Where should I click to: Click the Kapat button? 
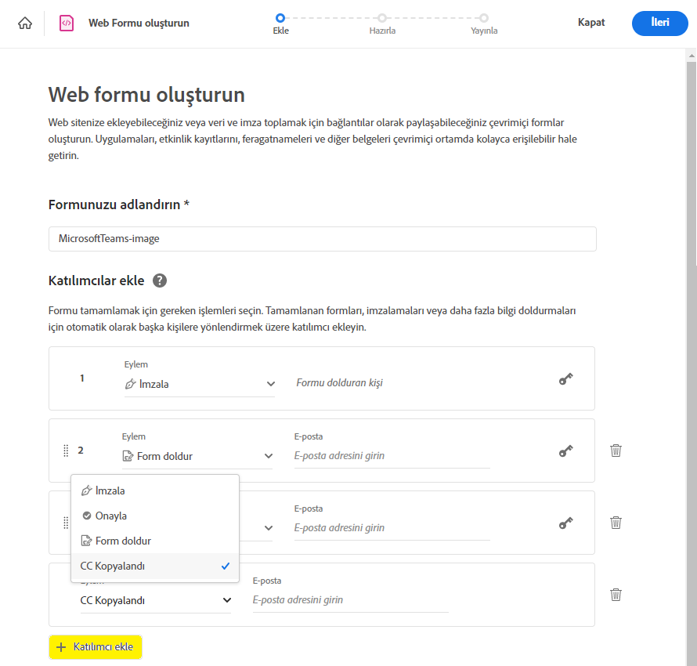click(x=591, y=23)
